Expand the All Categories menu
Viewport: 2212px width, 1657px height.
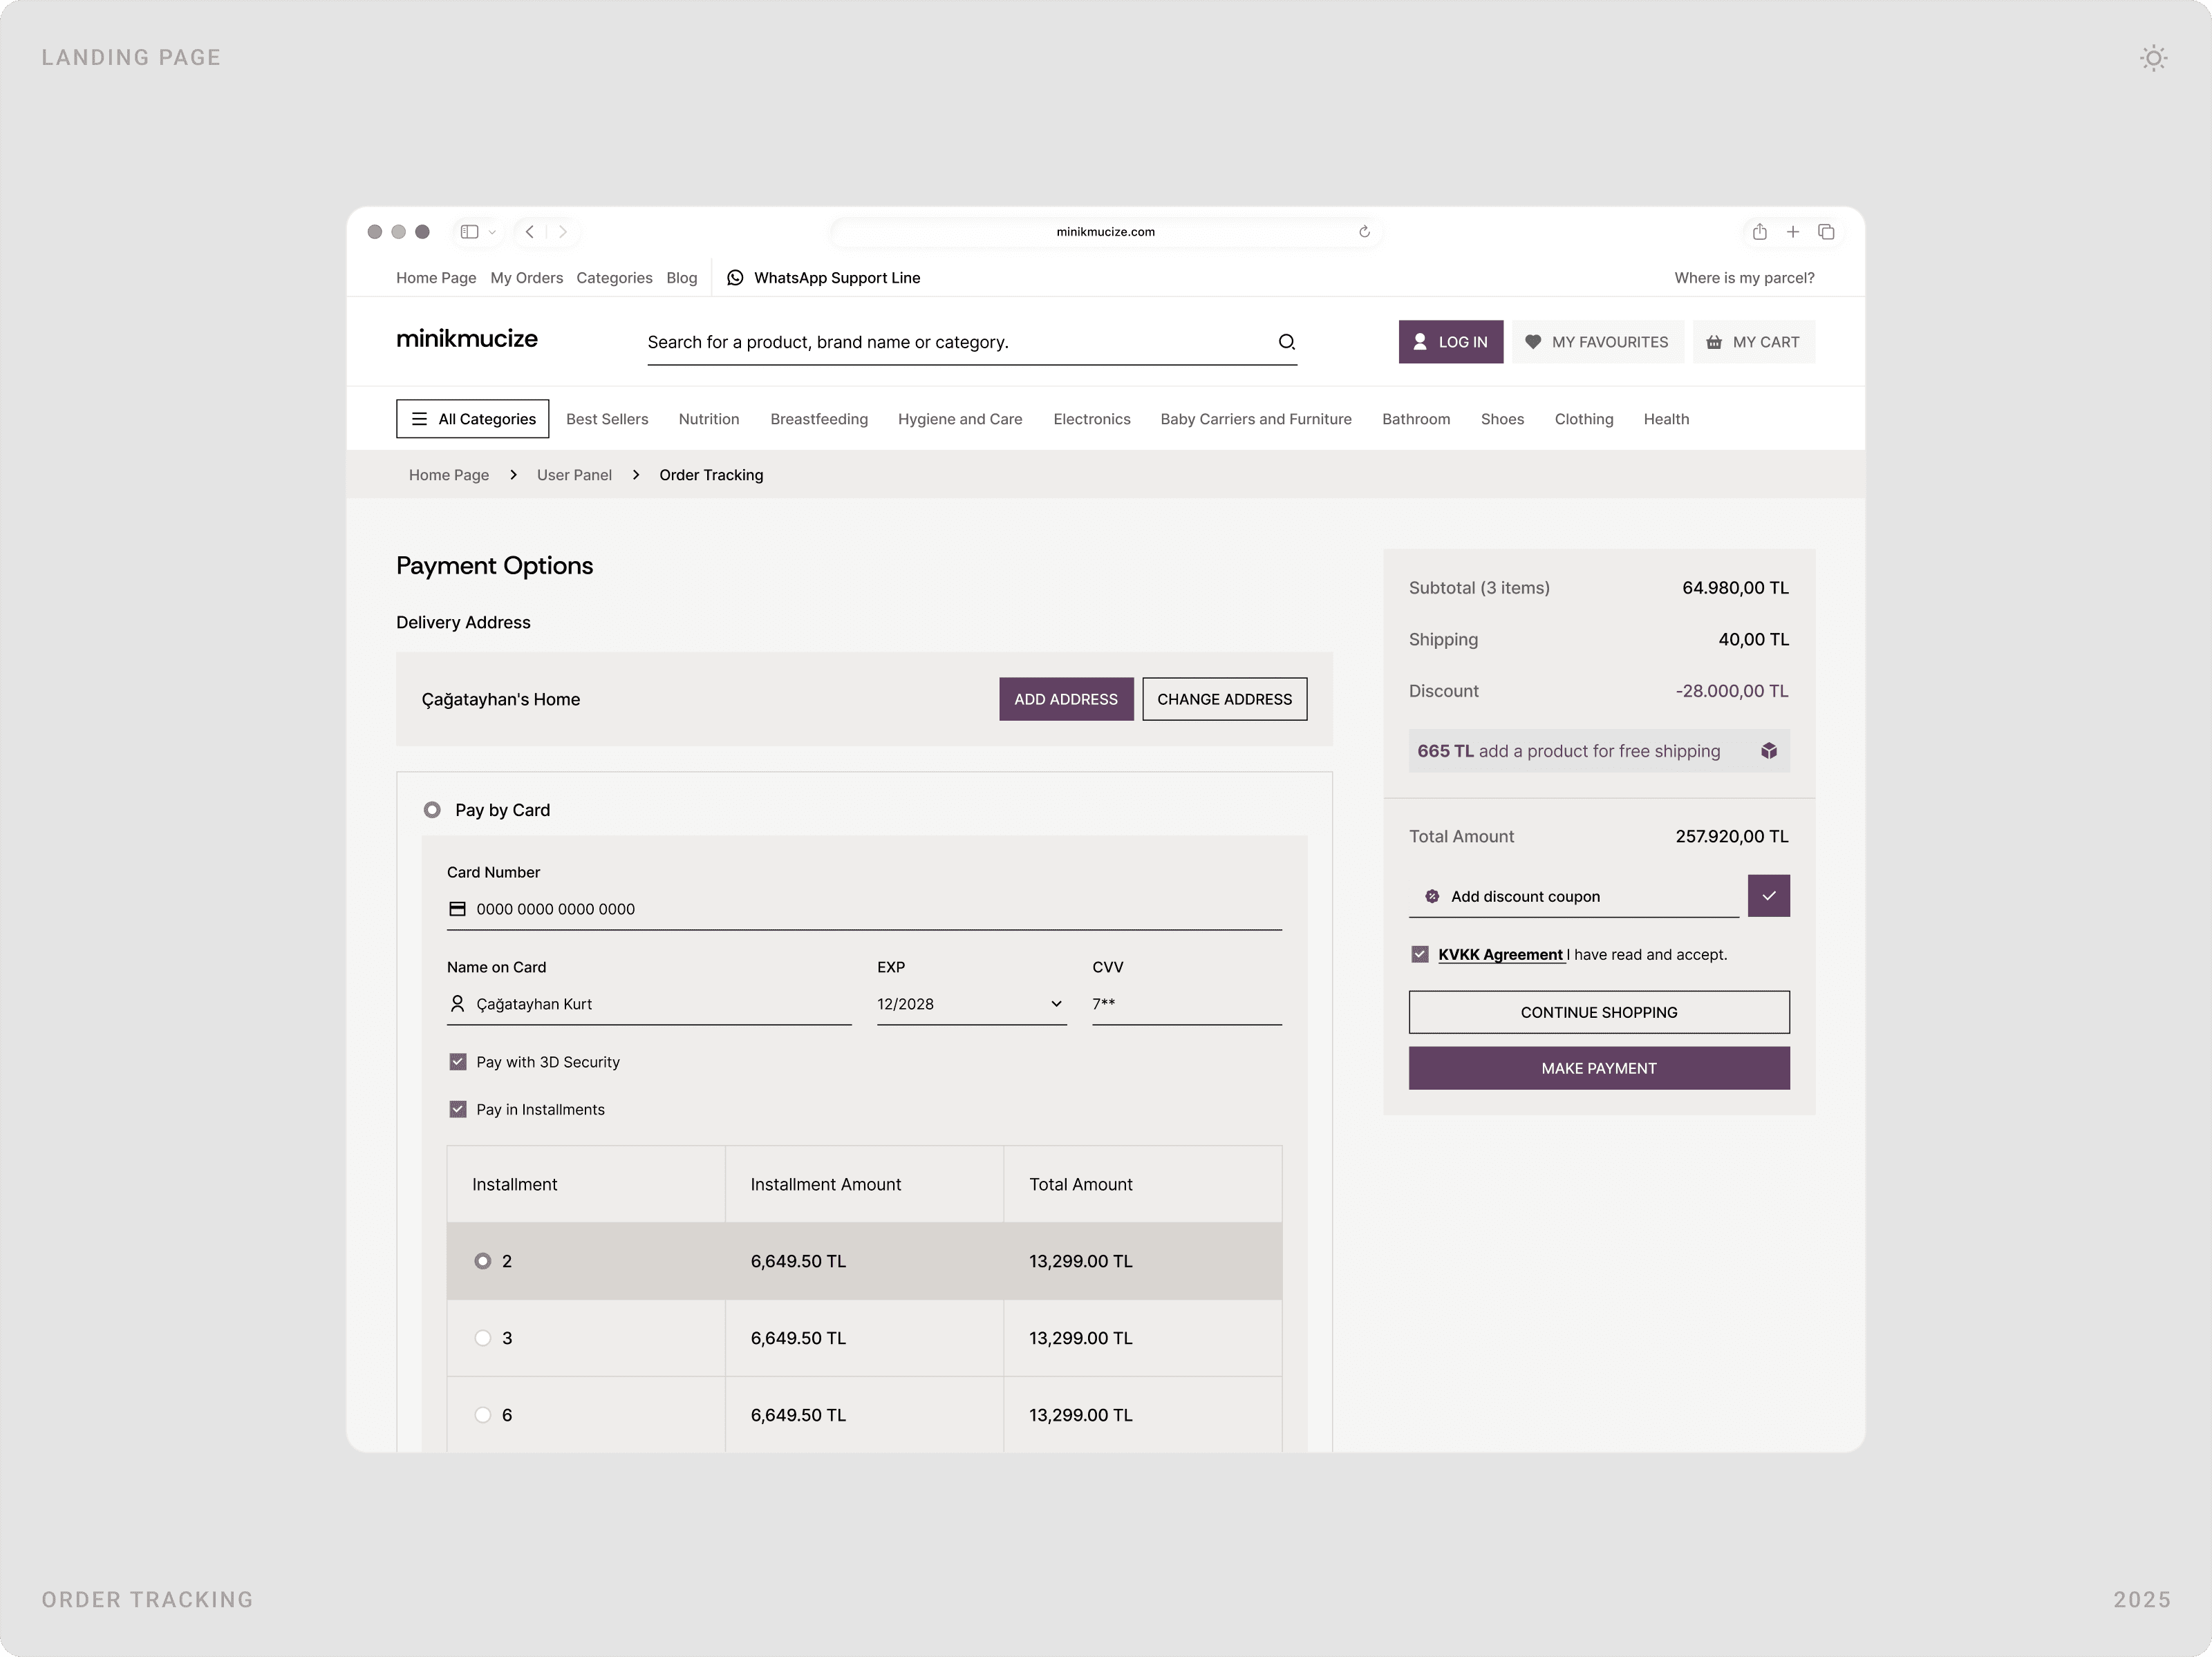coord(473,419)
